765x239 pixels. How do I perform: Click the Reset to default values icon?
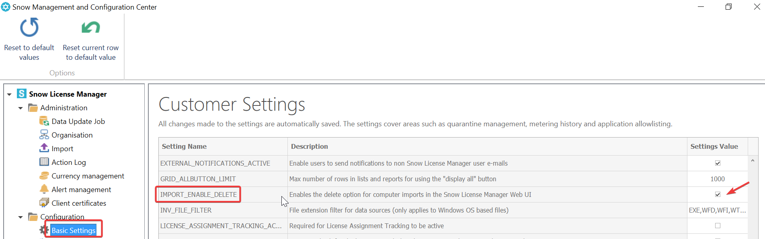[x=29, y=27]
